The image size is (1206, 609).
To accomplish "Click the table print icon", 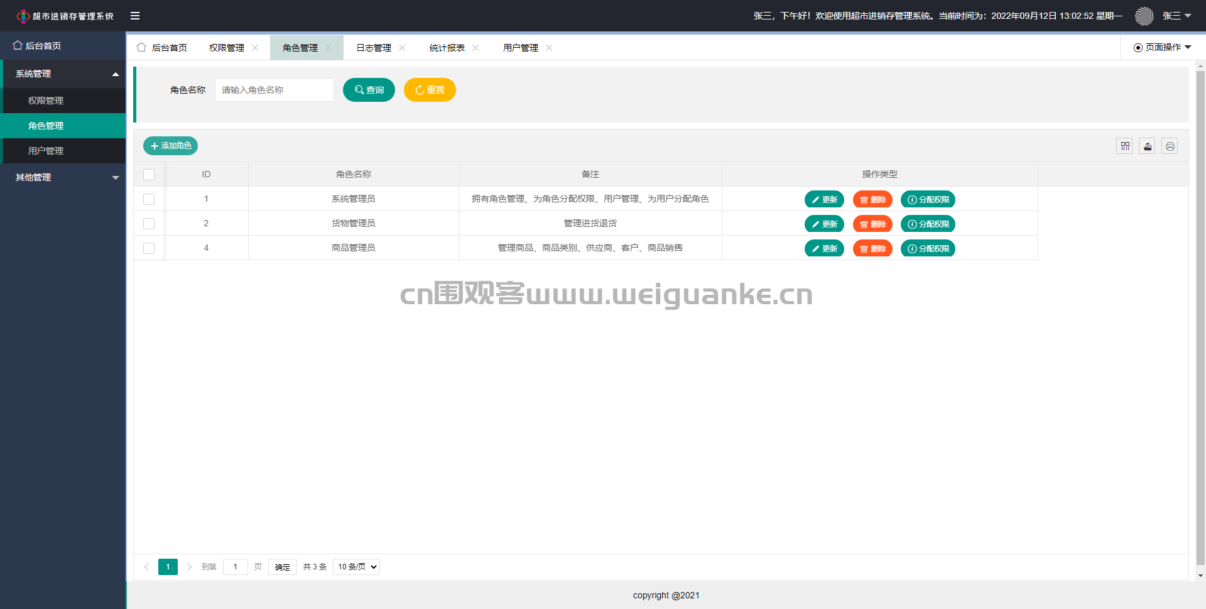I will pyautogui.click(x=1170, y=146).
